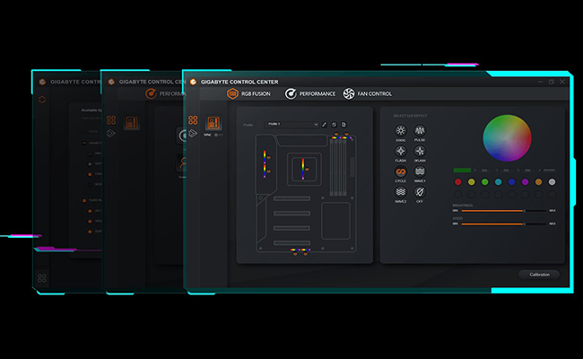Image resolution: width=583 pixels, height=359 pixels.
Task: Click the Calibration button
Action: [x=539, y=275]
